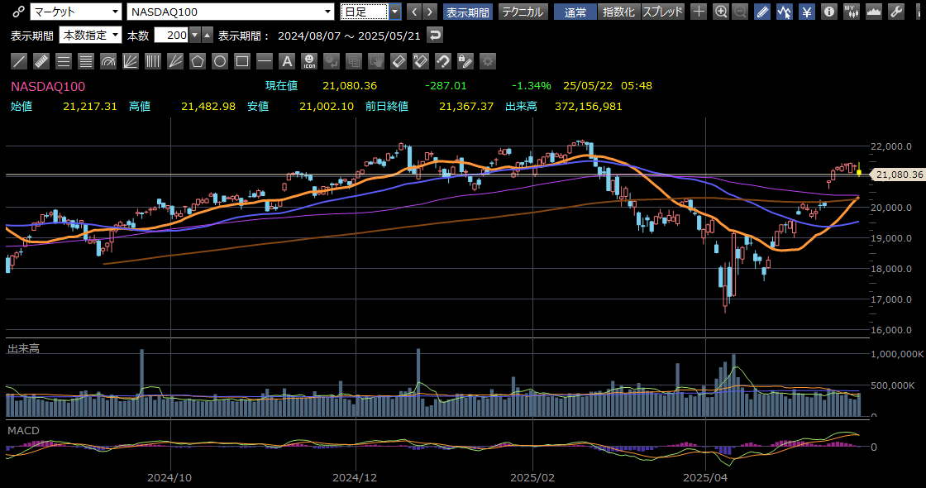This screenshot has width=926, height=488.
Task: Select the Gann fan tool
Action: (x=131, y=61)
